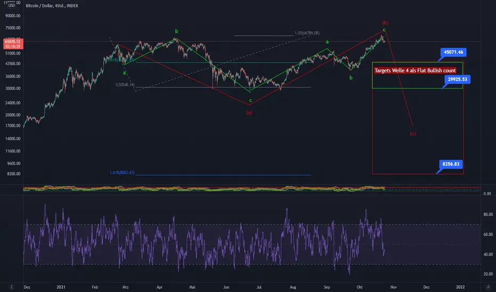Click green c label just above red (a)
Image resolution: width=496 pixels, height=292 pixels.
(251, 100)
